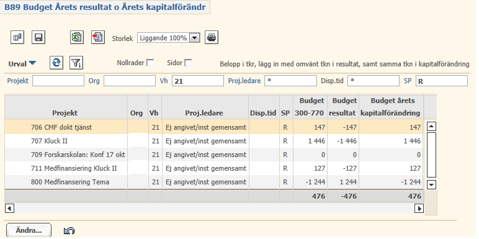Open the filter sort icon

[x=76, y=63]
